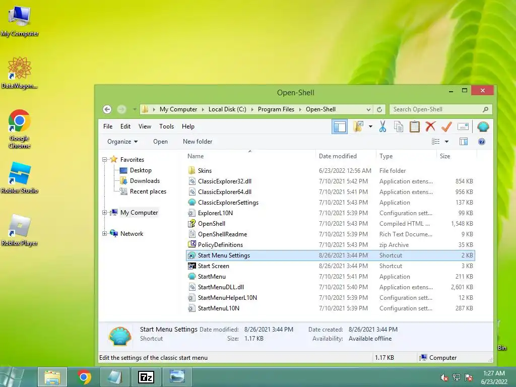Toggle the navigation pane toolbar icon

339,126
